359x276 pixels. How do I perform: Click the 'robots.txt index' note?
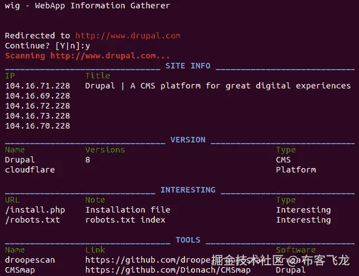pos(125,220)
